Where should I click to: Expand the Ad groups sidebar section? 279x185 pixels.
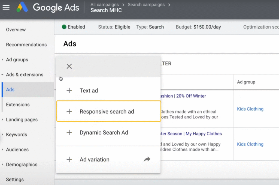coord(2,60)
